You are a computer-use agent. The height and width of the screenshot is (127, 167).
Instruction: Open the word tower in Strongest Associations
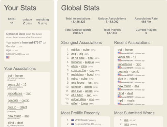pyautogui.click(x=85, y=103)
